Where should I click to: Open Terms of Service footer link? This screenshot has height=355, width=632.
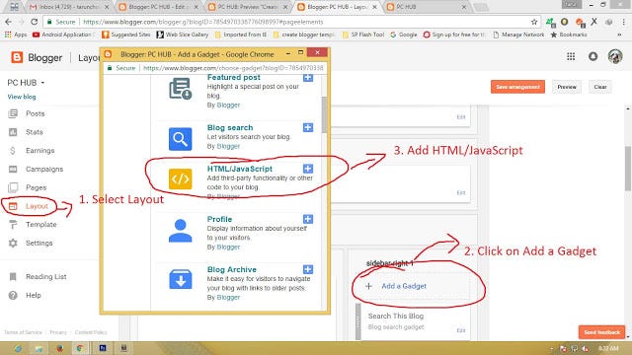(x=23, y=332)
